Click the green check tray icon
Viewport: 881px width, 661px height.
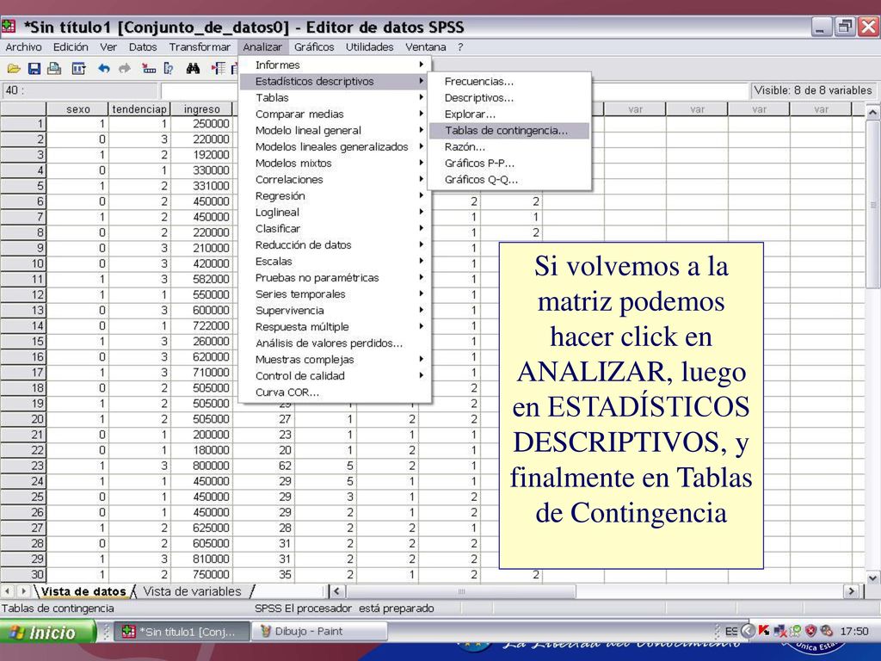[x=795, y=631]
